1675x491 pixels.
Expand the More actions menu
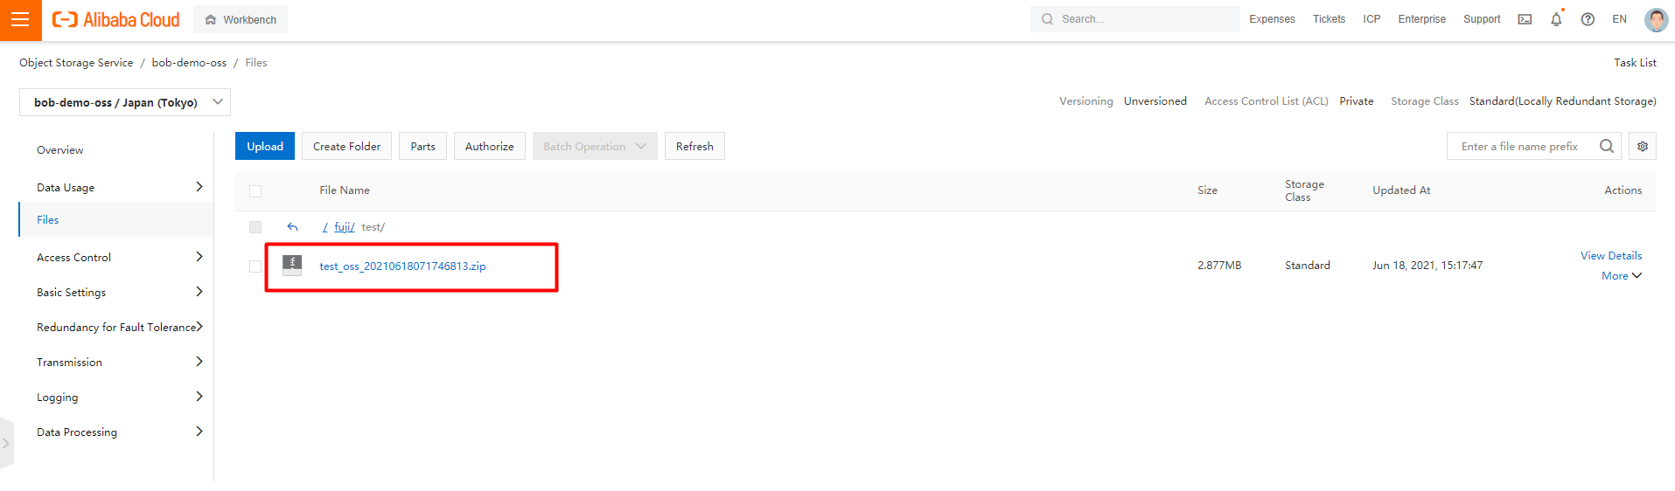click(1622, 276)
